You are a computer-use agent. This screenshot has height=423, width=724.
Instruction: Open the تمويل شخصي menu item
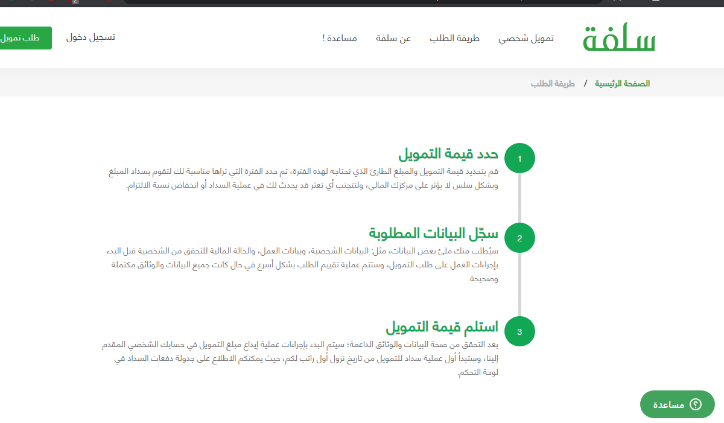(x=526, y=39)
